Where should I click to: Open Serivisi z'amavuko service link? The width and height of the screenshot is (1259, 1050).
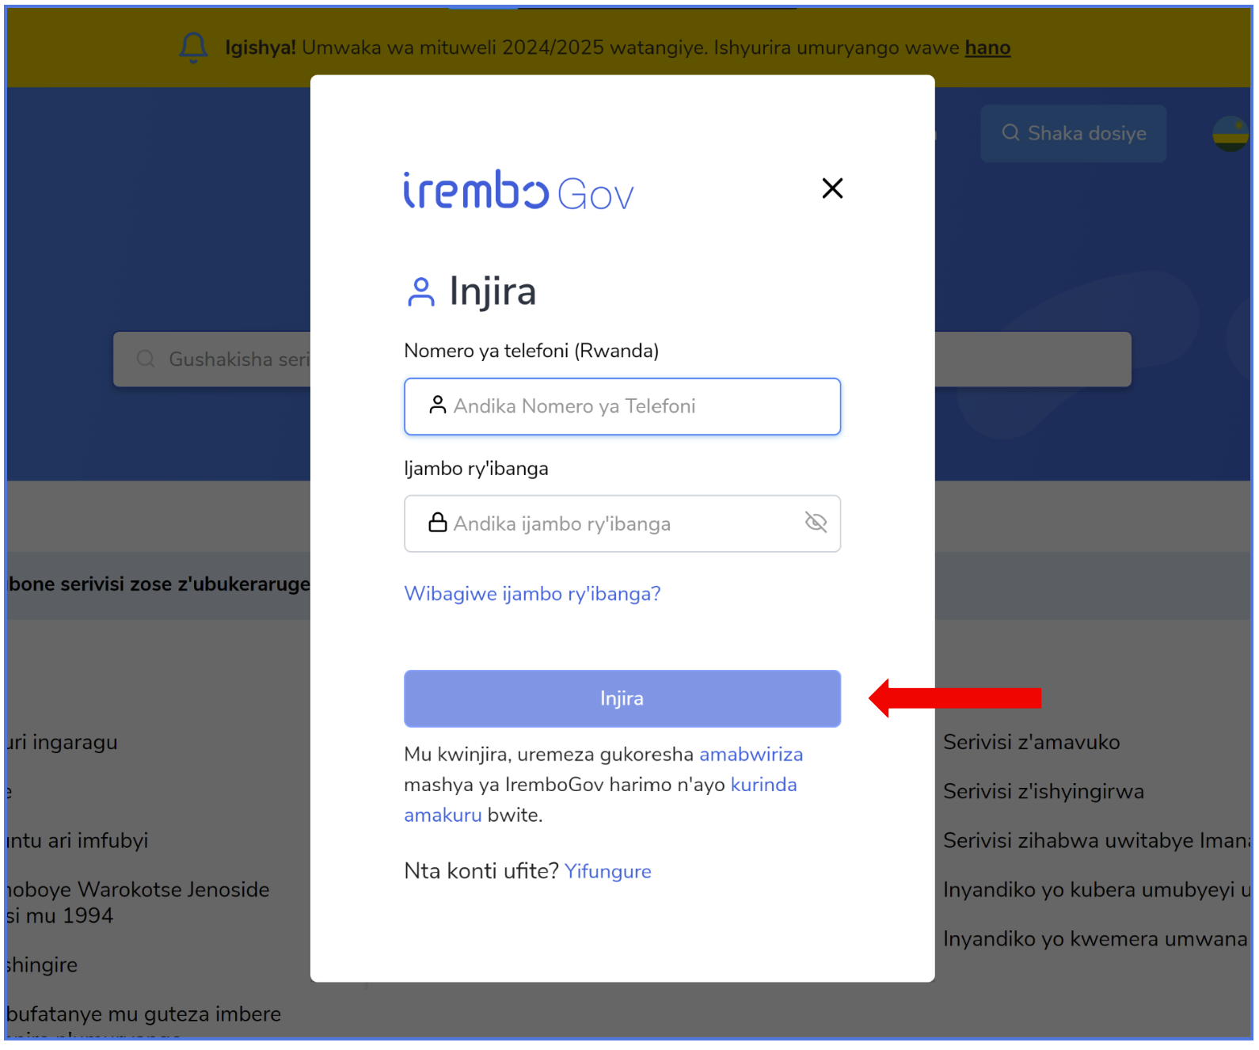click(x=1031, y=743)
